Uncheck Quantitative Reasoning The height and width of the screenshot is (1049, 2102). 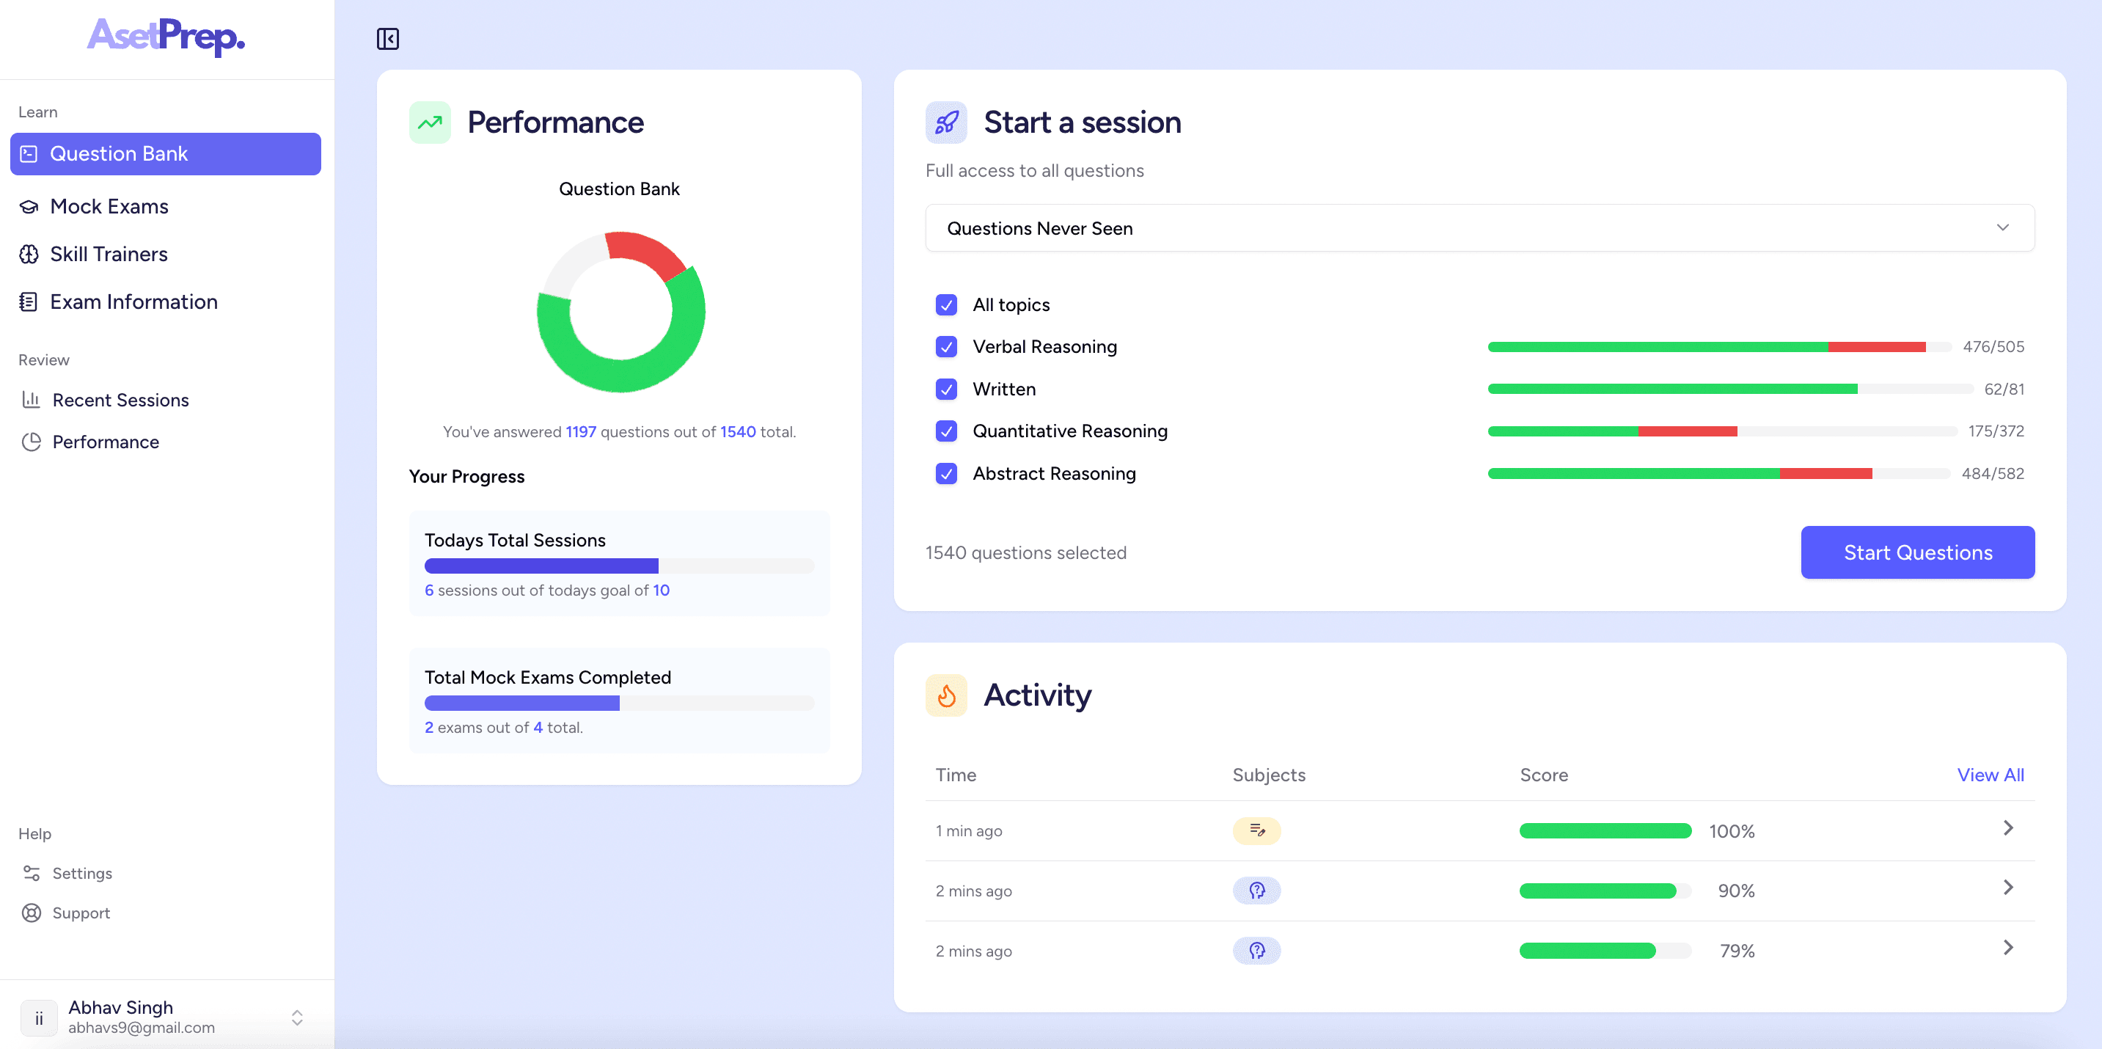(x=945, y=431)
